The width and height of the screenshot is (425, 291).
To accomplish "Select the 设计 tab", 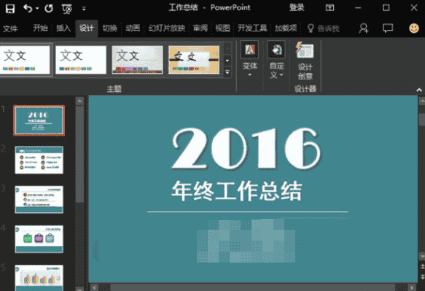I will click(x=87, y=28).
